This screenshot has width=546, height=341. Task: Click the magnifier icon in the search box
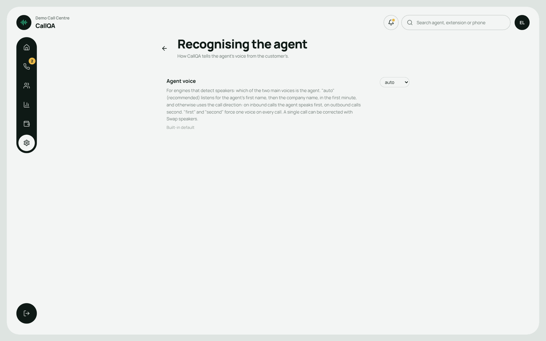pos(410,23)
